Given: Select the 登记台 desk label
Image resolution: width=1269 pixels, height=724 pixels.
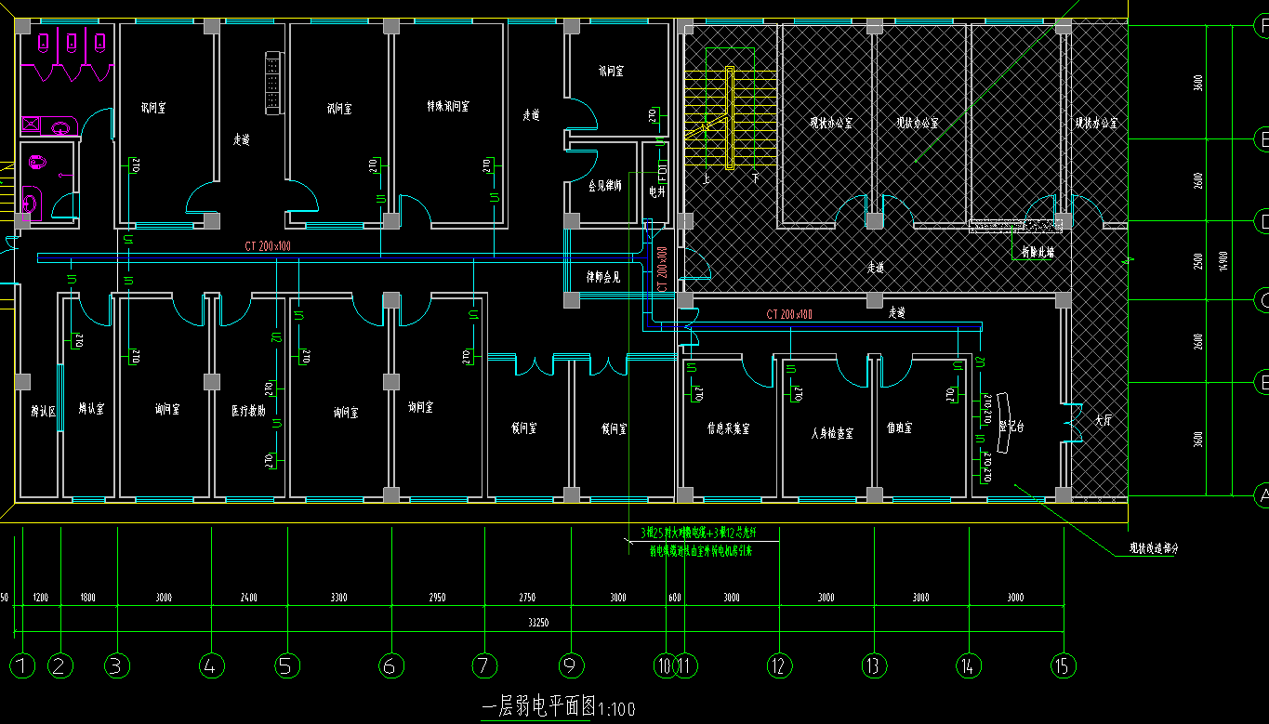Looking at the screenshot, I should point(1011,426).
